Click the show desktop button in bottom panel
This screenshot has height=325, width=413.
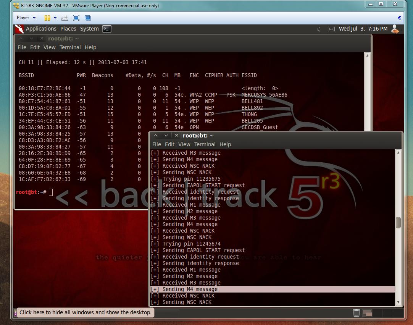(x=15, y=313)
